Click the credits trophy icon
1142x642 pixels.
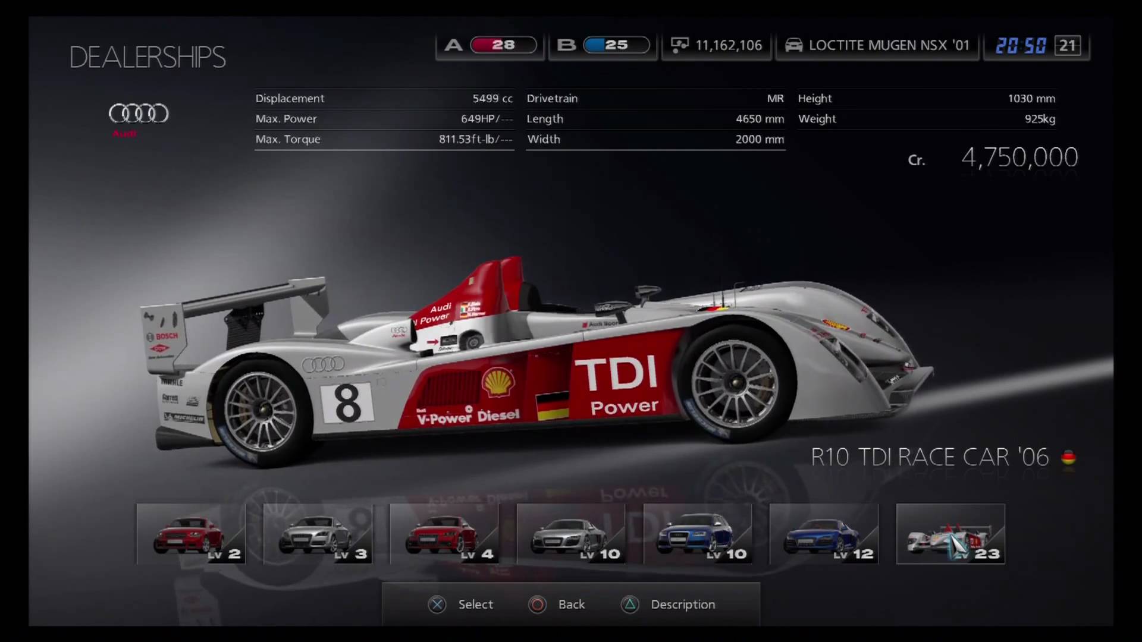tap(679, 45)
